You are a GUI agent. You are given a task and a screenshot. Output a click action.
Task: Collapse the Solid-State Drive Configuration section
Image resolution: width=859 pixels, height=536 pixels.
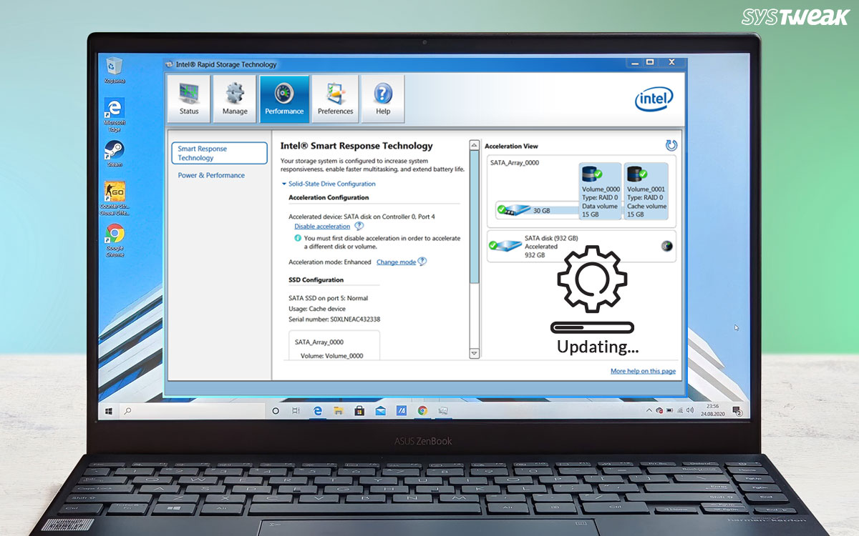(x=328, y=184)
